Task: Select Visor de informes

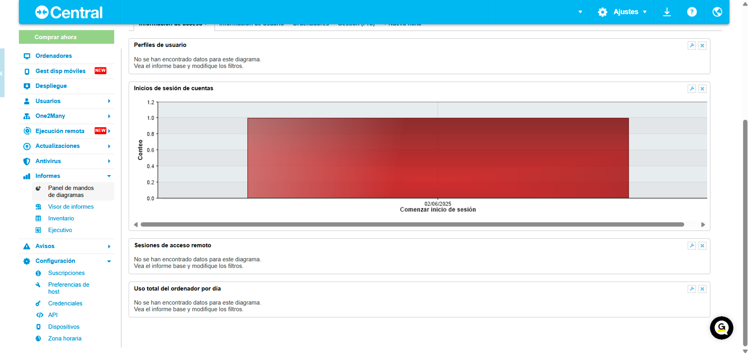Action: (71, 207)
